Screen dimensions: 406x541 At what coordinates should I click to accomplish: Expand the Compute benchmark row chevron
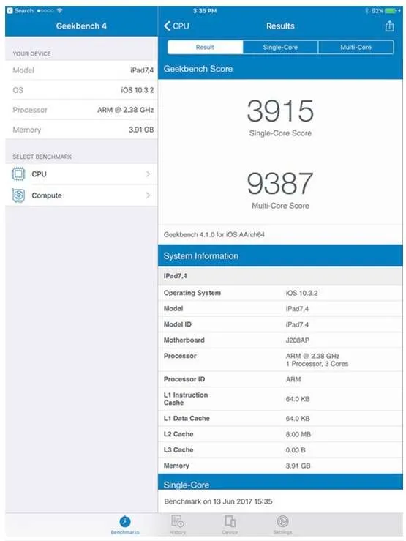(x=149, y=195)
